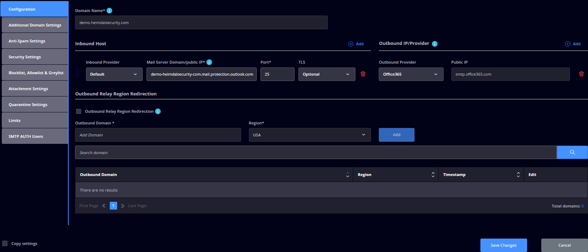The image size is (588, 252).
Task: Sort table by Timestamp column
Action: pos(518,175)
